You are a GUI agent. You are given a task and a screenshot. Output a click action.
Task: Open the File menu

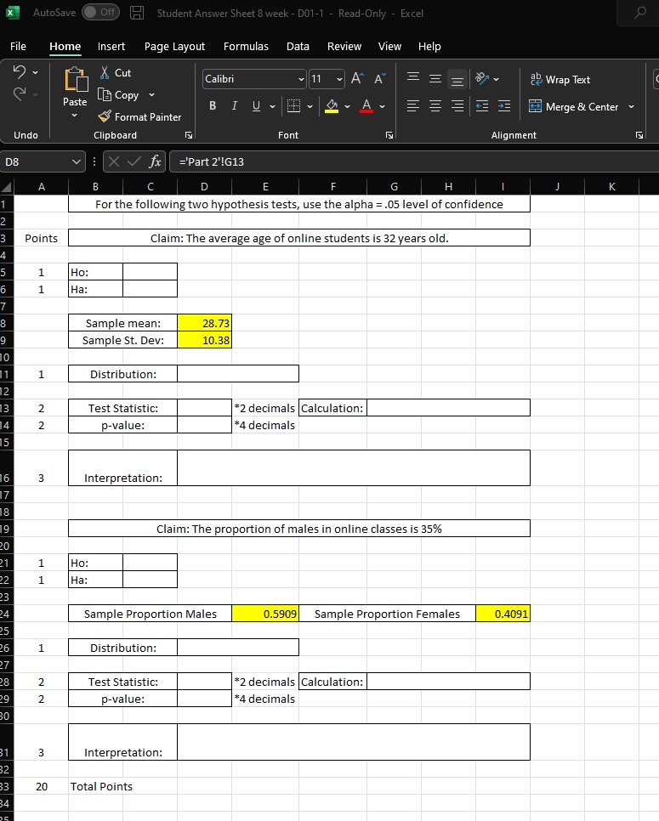18,46
